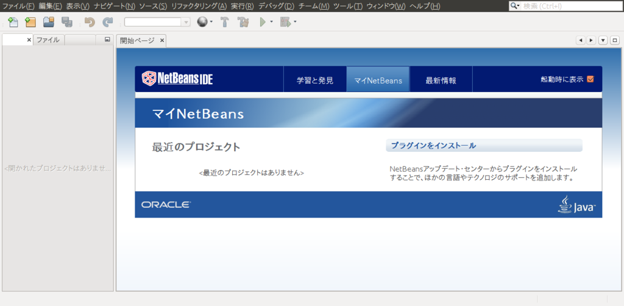Switch to the ファイル side panel tab
Viewport: 624px width, 306px height.
coord(48,40)
